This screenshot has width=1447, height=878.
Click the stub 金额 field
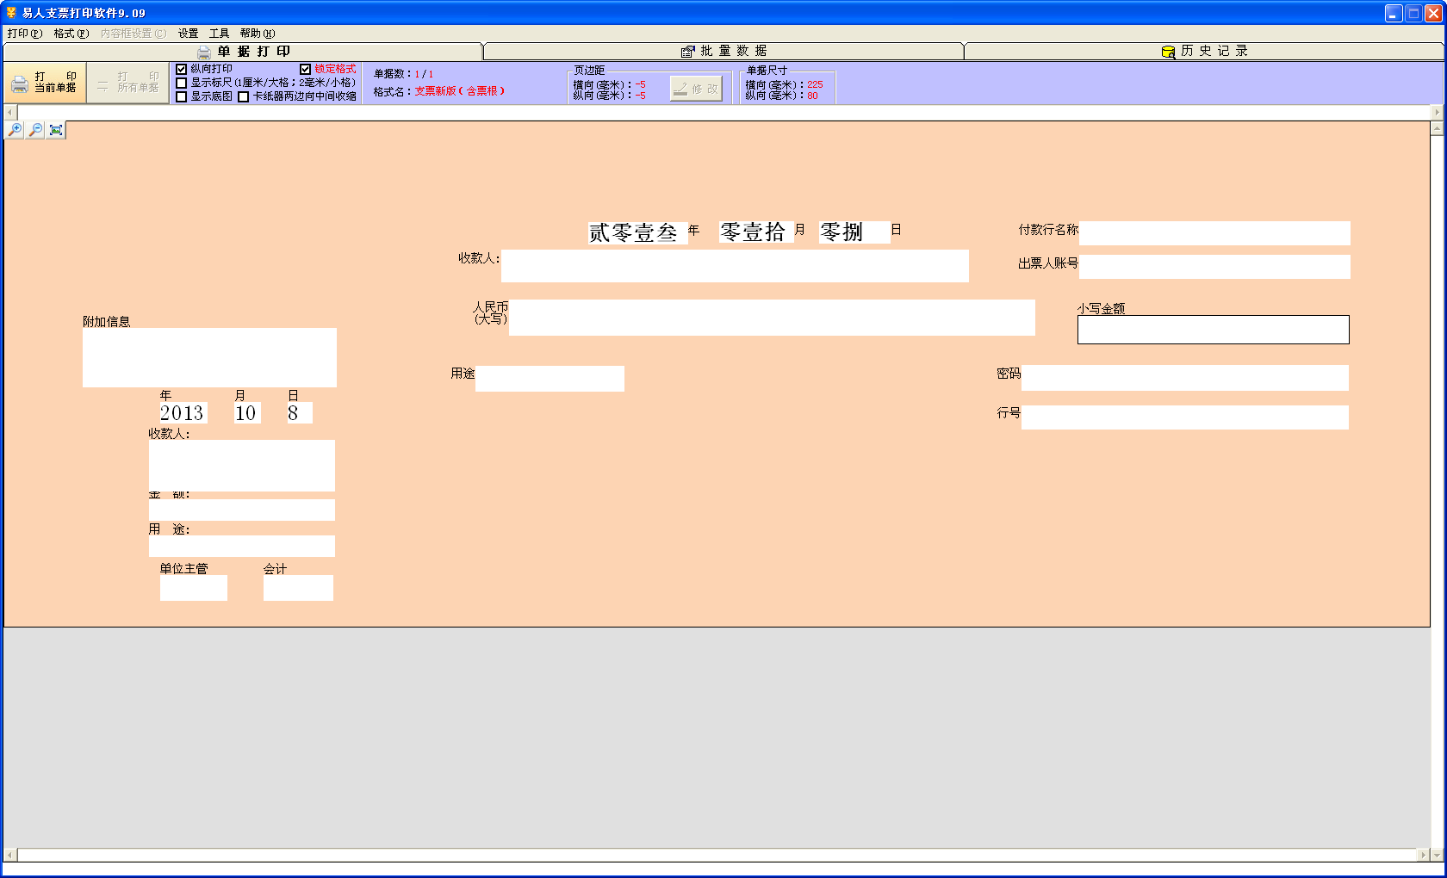(242, 510)
